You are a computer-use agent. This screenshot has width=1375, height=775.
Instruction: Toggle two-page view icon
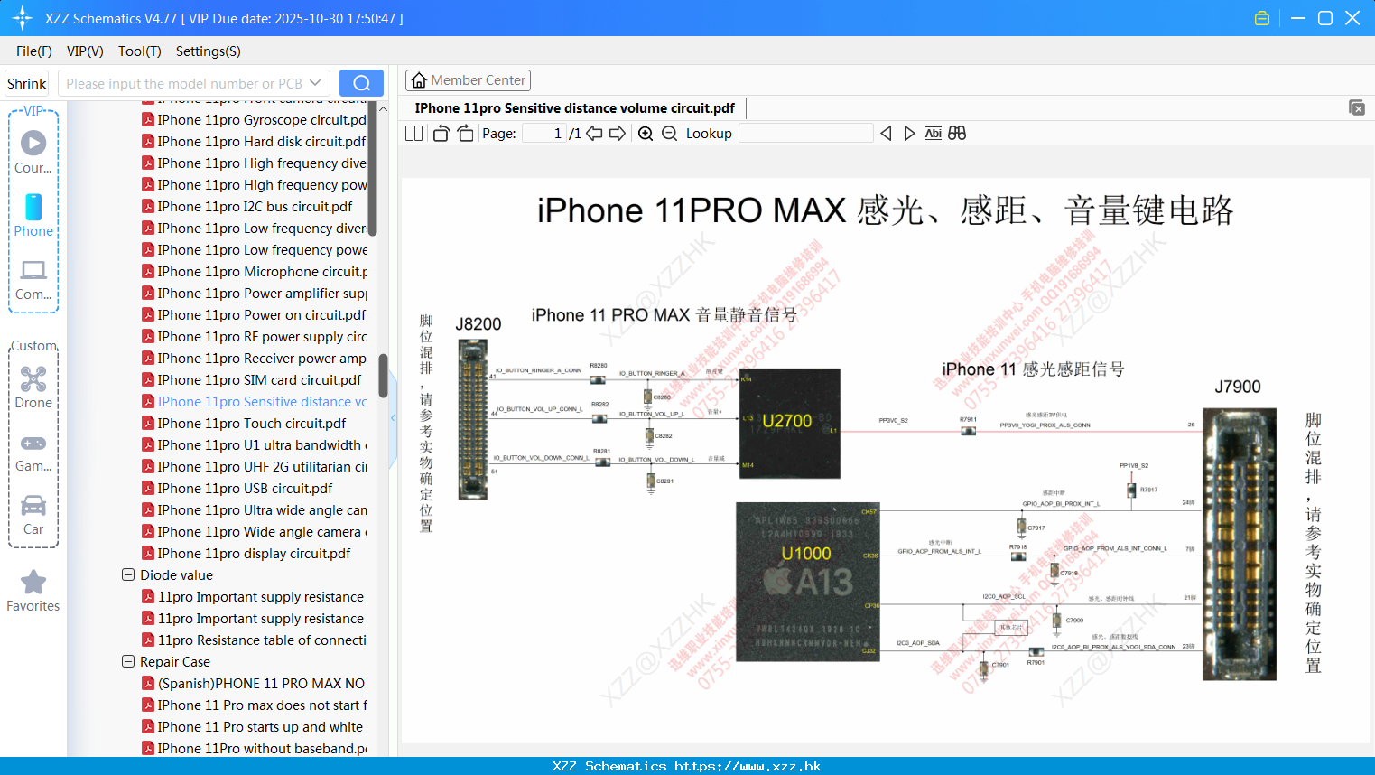coord(414,134)
